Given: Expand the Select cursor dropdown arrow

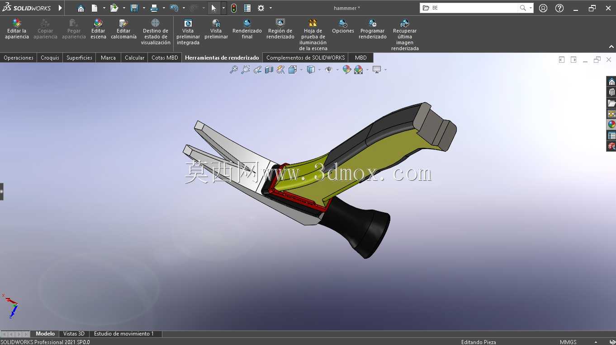Looking at the screenshot, I should coord(223,8).
